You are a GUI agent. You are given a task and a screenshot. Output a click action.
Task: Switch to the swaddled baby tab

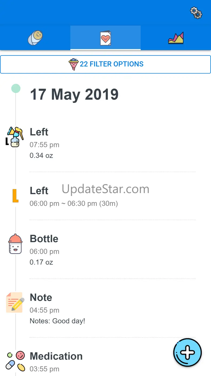point(35,38)
